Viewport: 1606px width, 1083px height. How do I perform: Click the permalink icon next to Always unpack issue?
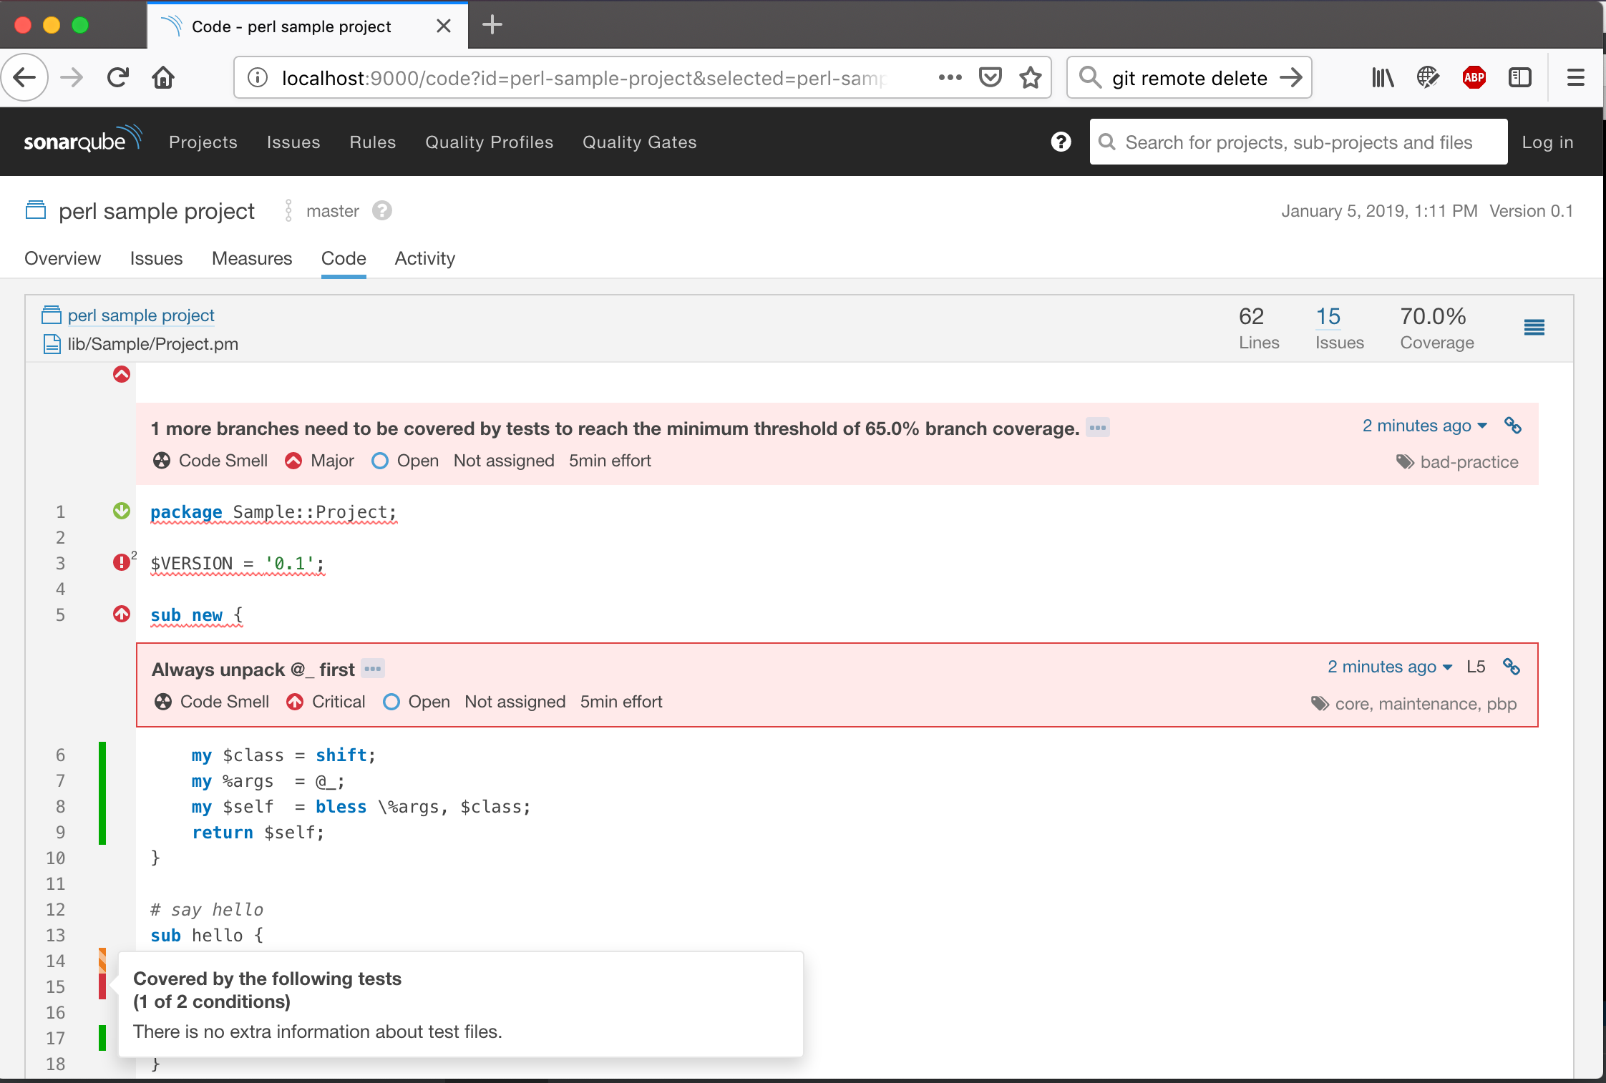1513,666
